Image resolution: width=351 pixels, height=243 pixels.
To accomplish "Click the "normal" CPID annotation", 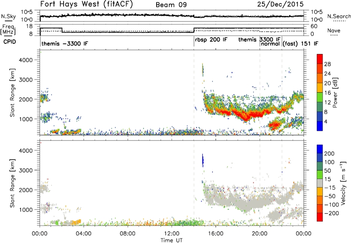I will 270,44.
